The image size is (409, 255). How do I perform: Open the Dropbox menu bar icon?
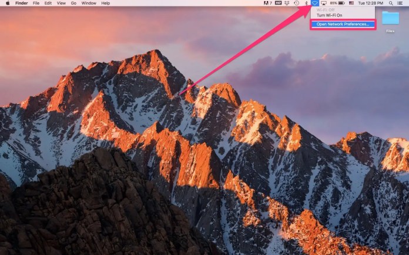[x=287, y=3]
